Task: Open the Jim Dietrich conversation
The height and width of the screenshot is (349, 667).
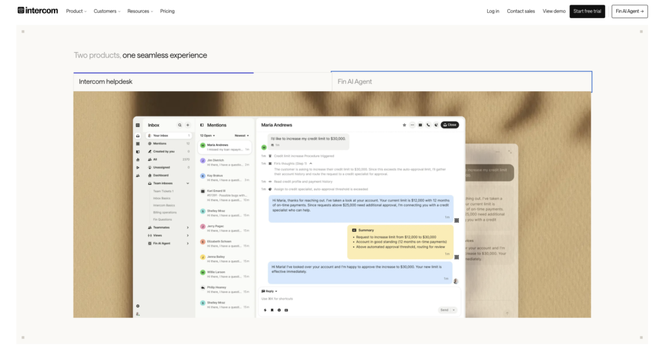Action: (x=225, y=162)
